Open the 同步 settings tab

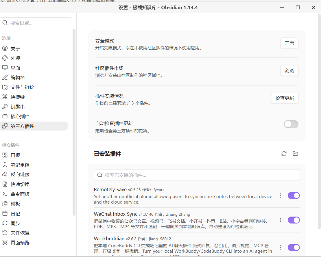[x=34, y=223]
